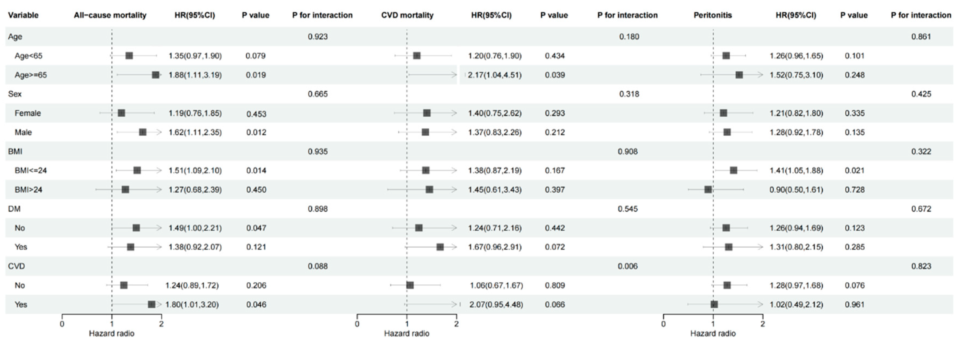
Task: Click the Age<65 all-cause mortality square marker
Action: click(129, 56)
